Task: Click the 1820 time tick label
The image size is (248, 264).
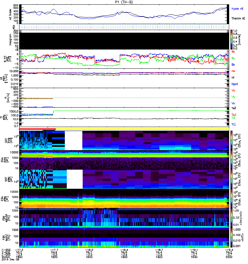Action: 54,257
